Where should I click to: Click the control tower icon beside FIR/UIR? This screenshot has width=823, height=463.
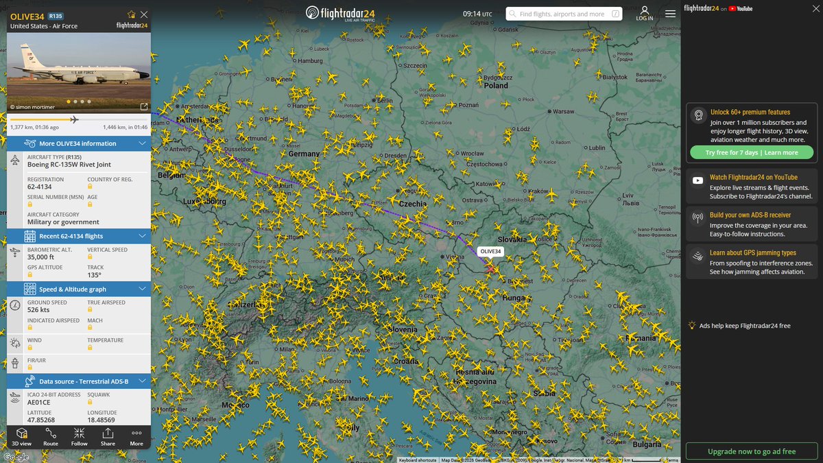(x=16, y=363)
